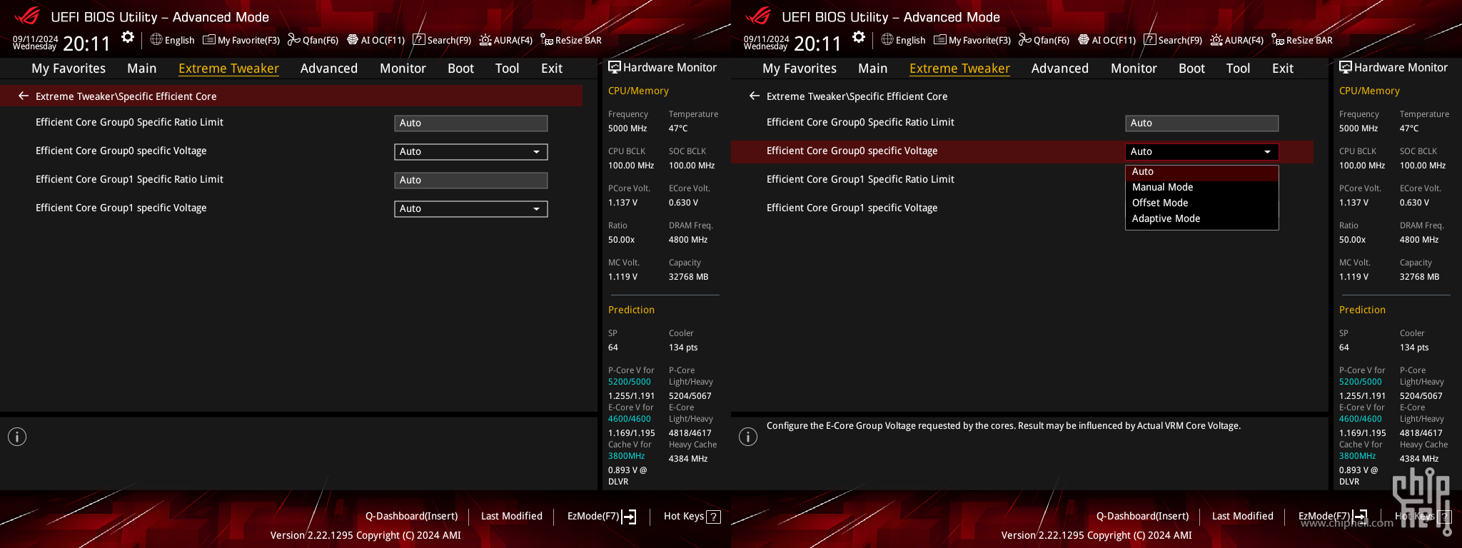The image size is (1462, 548).
Task: Click Main tab in right BIOS screen
Action: (x=873, y=68)
